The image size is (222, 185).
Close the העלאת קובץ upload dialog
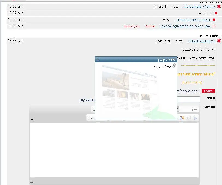[x=98, y=59]
